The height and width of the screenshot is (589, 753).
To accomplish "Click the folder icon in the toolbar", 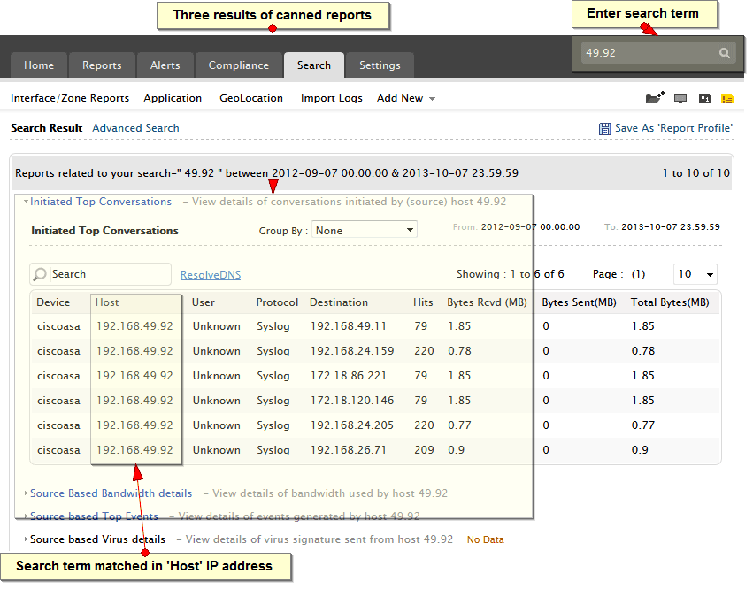I will click(655, 99).
